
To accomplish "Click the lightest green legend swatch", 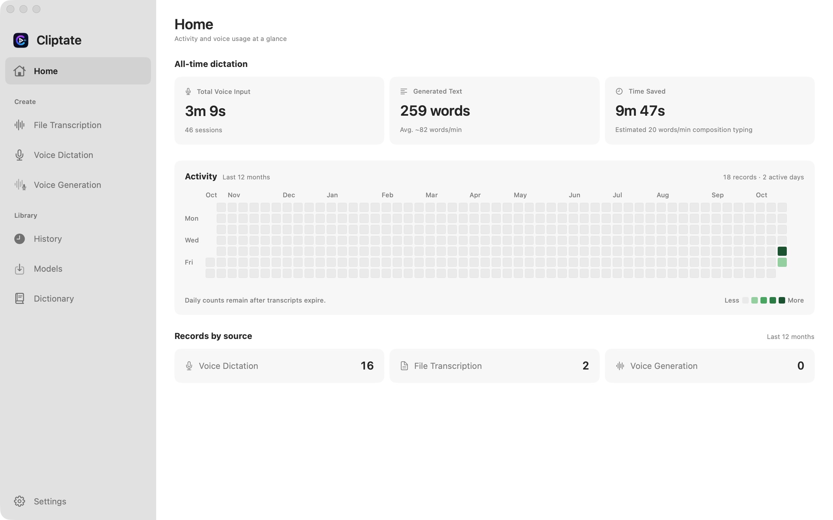I will (755, 300).
